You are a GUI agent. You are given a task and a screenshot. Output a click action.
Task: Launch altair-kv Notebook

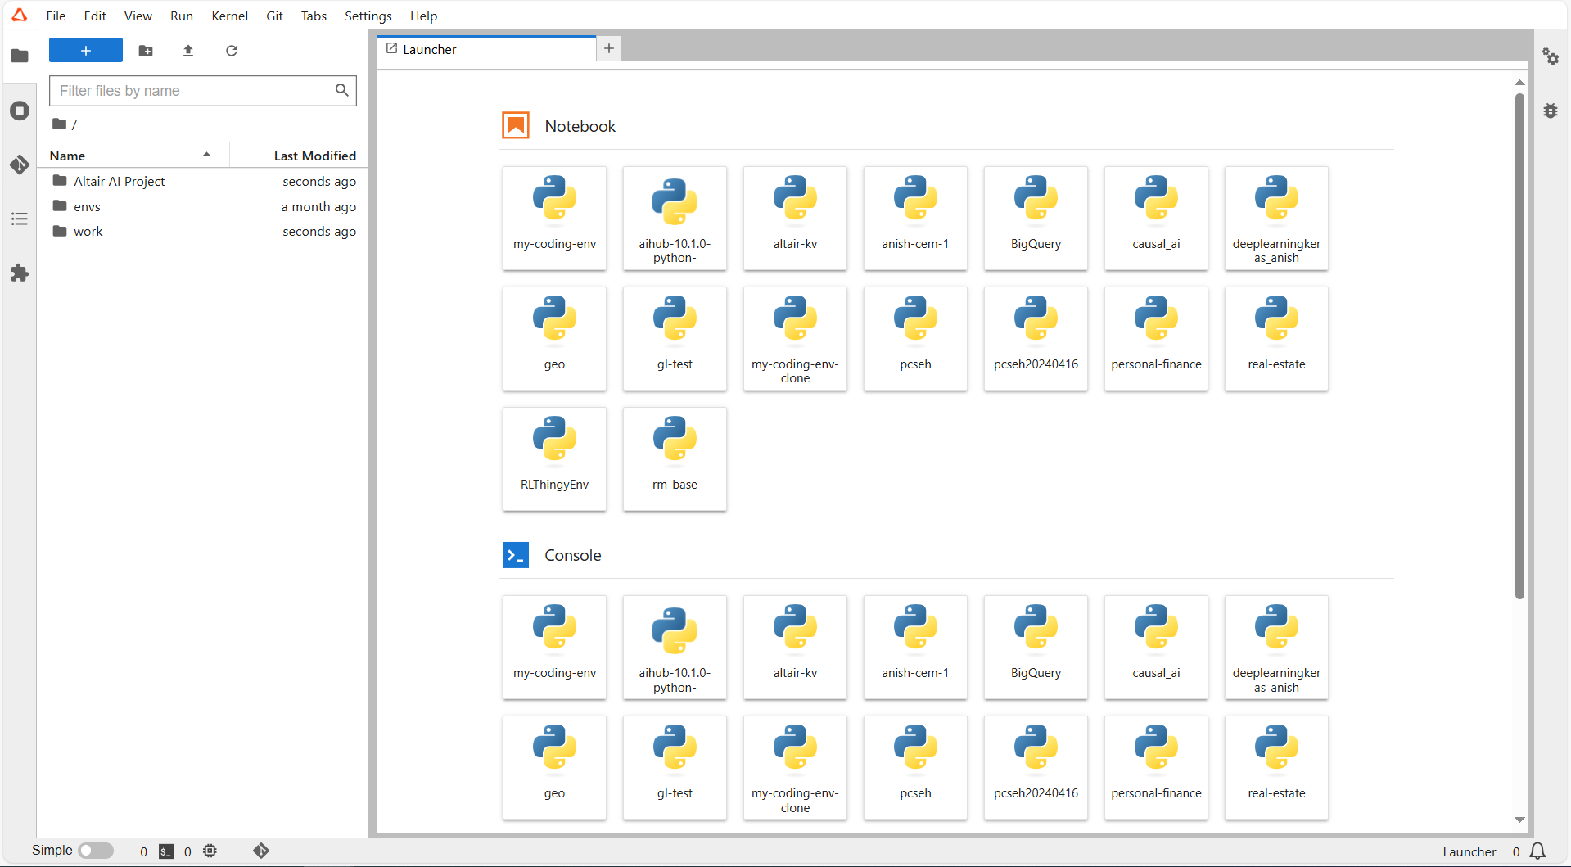tap(795, 219)
